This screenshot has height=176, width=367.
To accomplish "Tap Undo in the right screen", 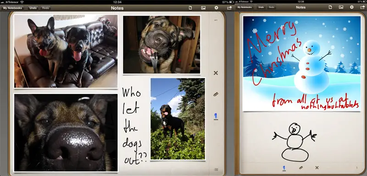I will [261, 7].
